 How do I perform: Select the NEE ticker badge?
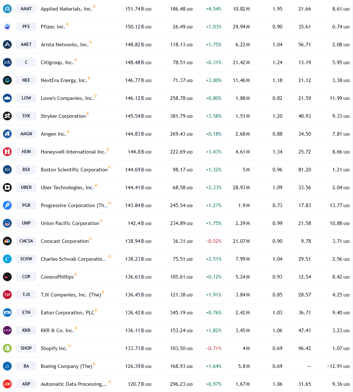[x=26, y=80]
